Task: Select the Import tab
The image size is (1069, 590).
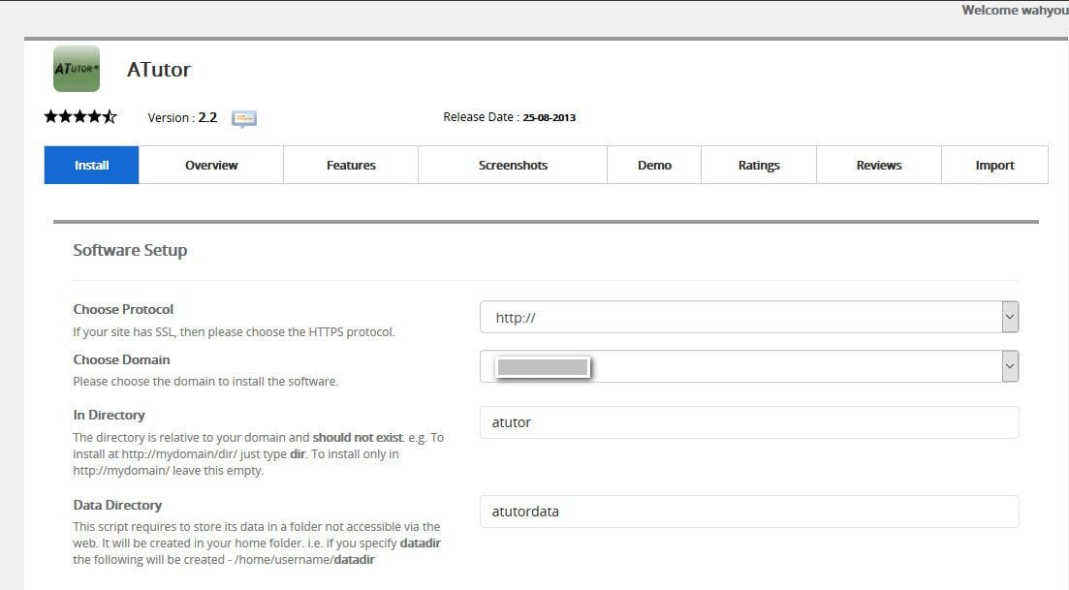Action: [994, 165]
